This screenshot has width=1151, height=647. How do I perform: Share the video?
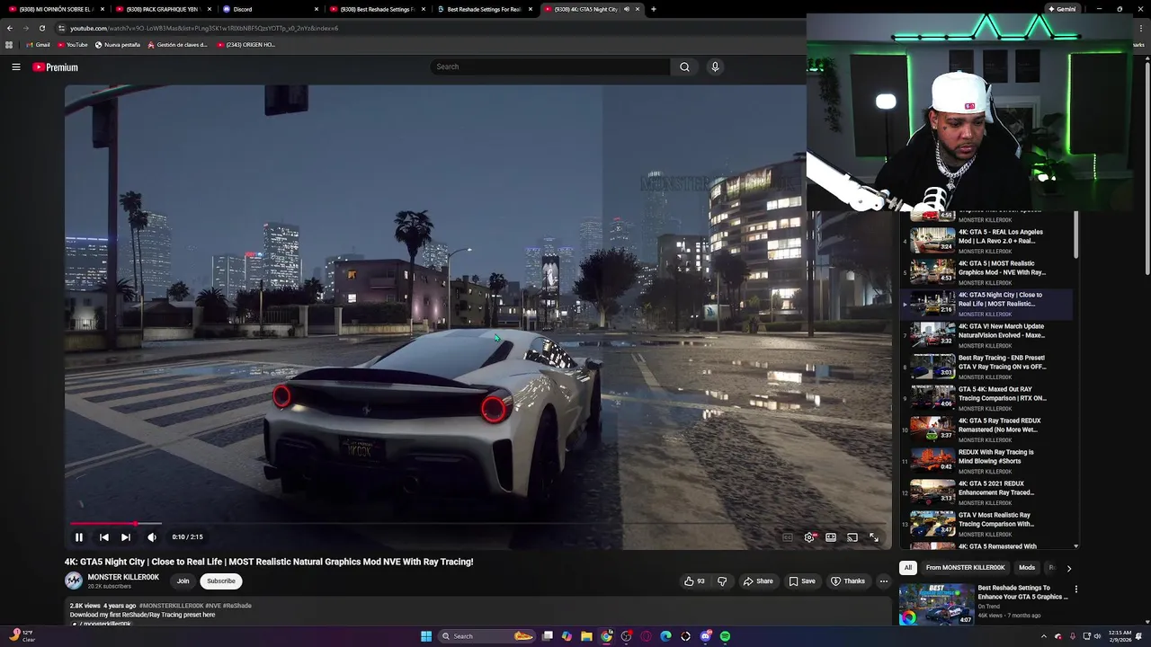(x=758, y=581)
